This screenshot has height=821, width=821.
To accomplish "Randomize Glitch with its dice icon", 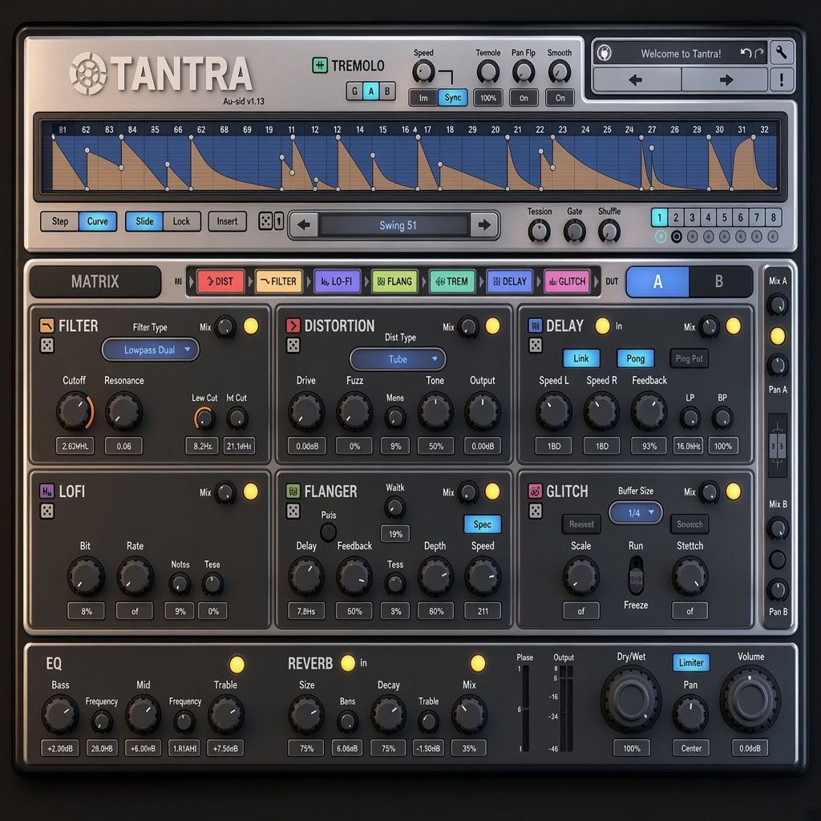I will (535, 511).
